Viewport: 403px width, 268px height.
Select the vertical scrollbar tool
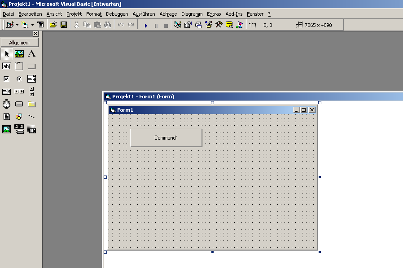pyautogui.click(x=31, y=92)
